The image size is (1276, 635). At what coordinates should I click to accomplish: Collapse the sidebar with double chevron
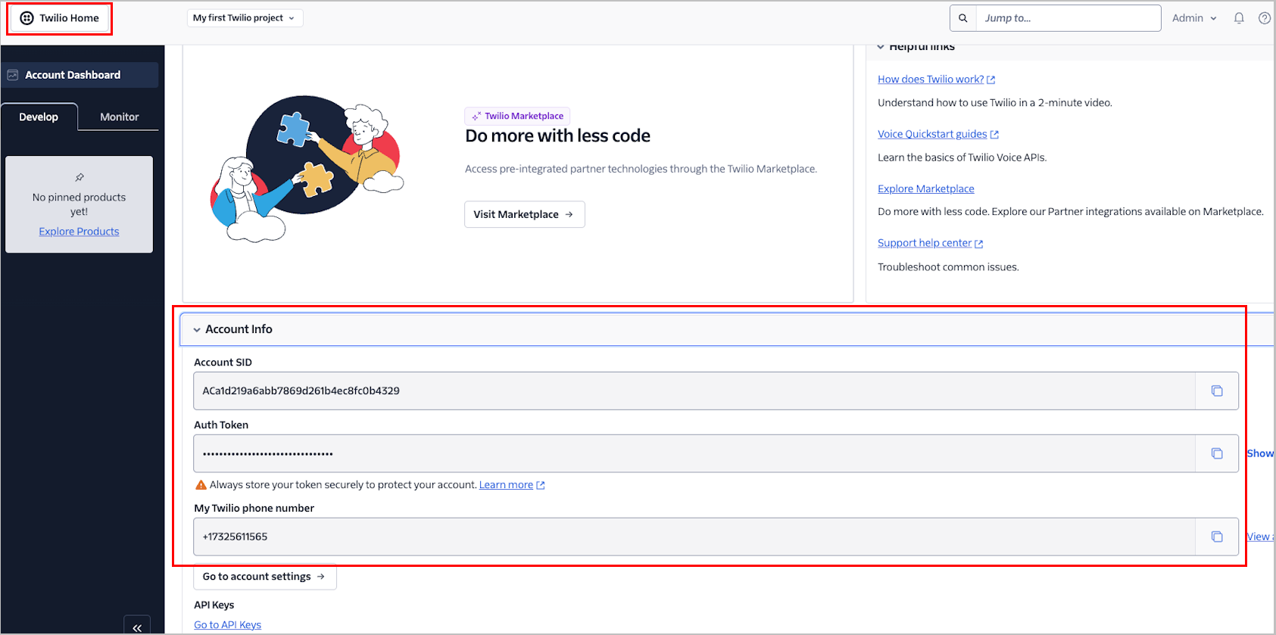click(137, 627)
